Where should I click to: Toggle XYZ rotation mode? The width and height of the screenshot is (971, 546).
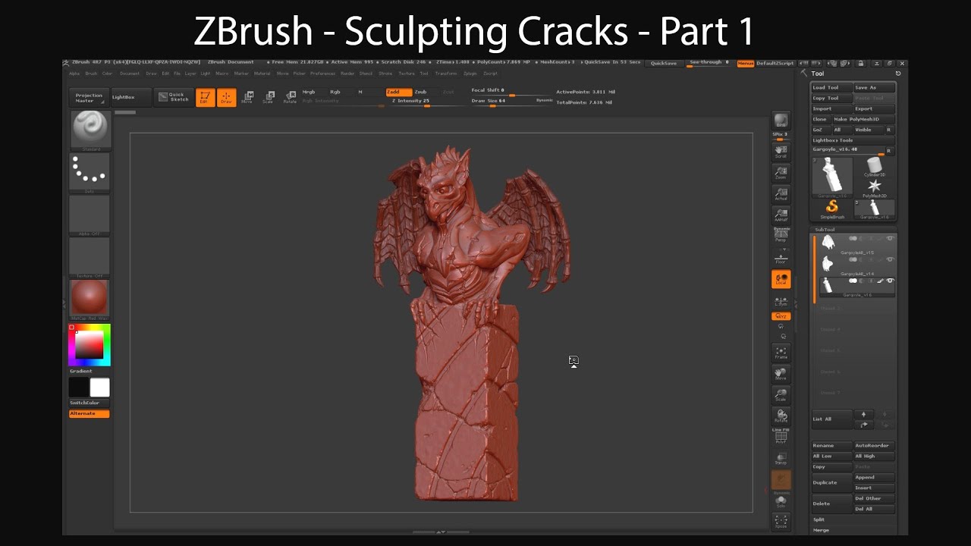point(781,315)
